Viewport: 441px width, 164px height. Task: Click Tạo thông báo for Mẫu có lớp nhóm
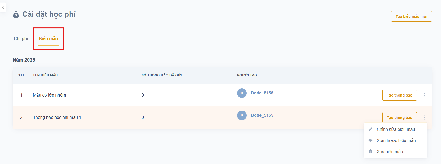tap(399, 95)
